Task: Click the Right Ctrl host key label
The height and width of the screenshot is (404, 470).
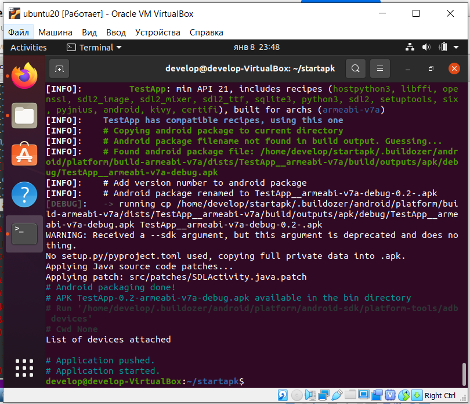Action: (x=440, y=396)
